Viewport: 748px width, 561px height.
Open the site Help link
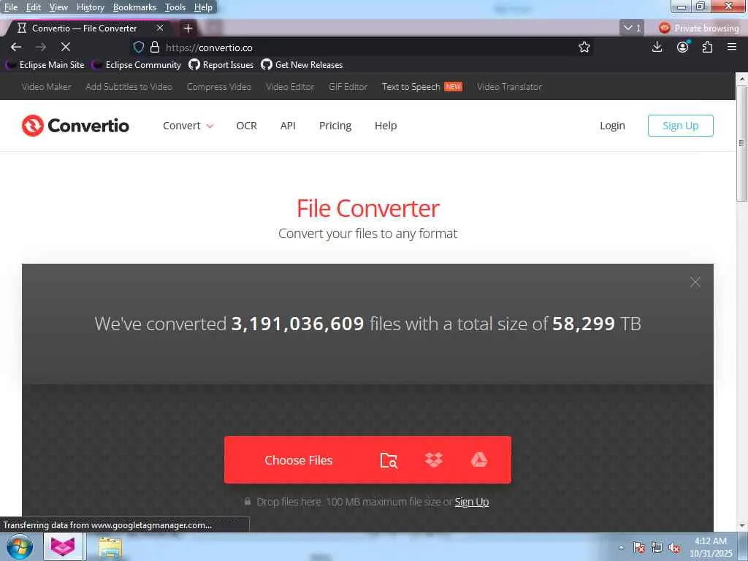click(x=386, y=126)
